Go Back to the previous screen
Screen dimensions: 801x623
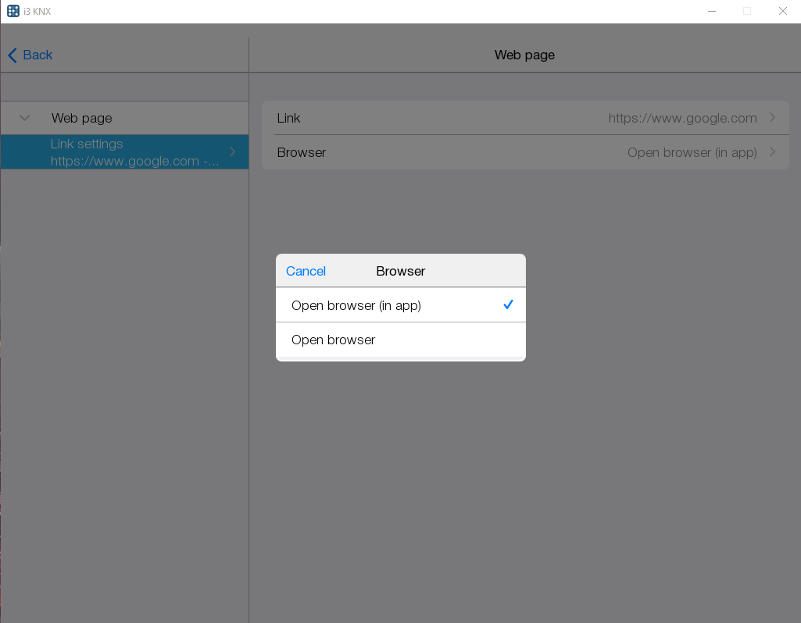click(30, 55)
